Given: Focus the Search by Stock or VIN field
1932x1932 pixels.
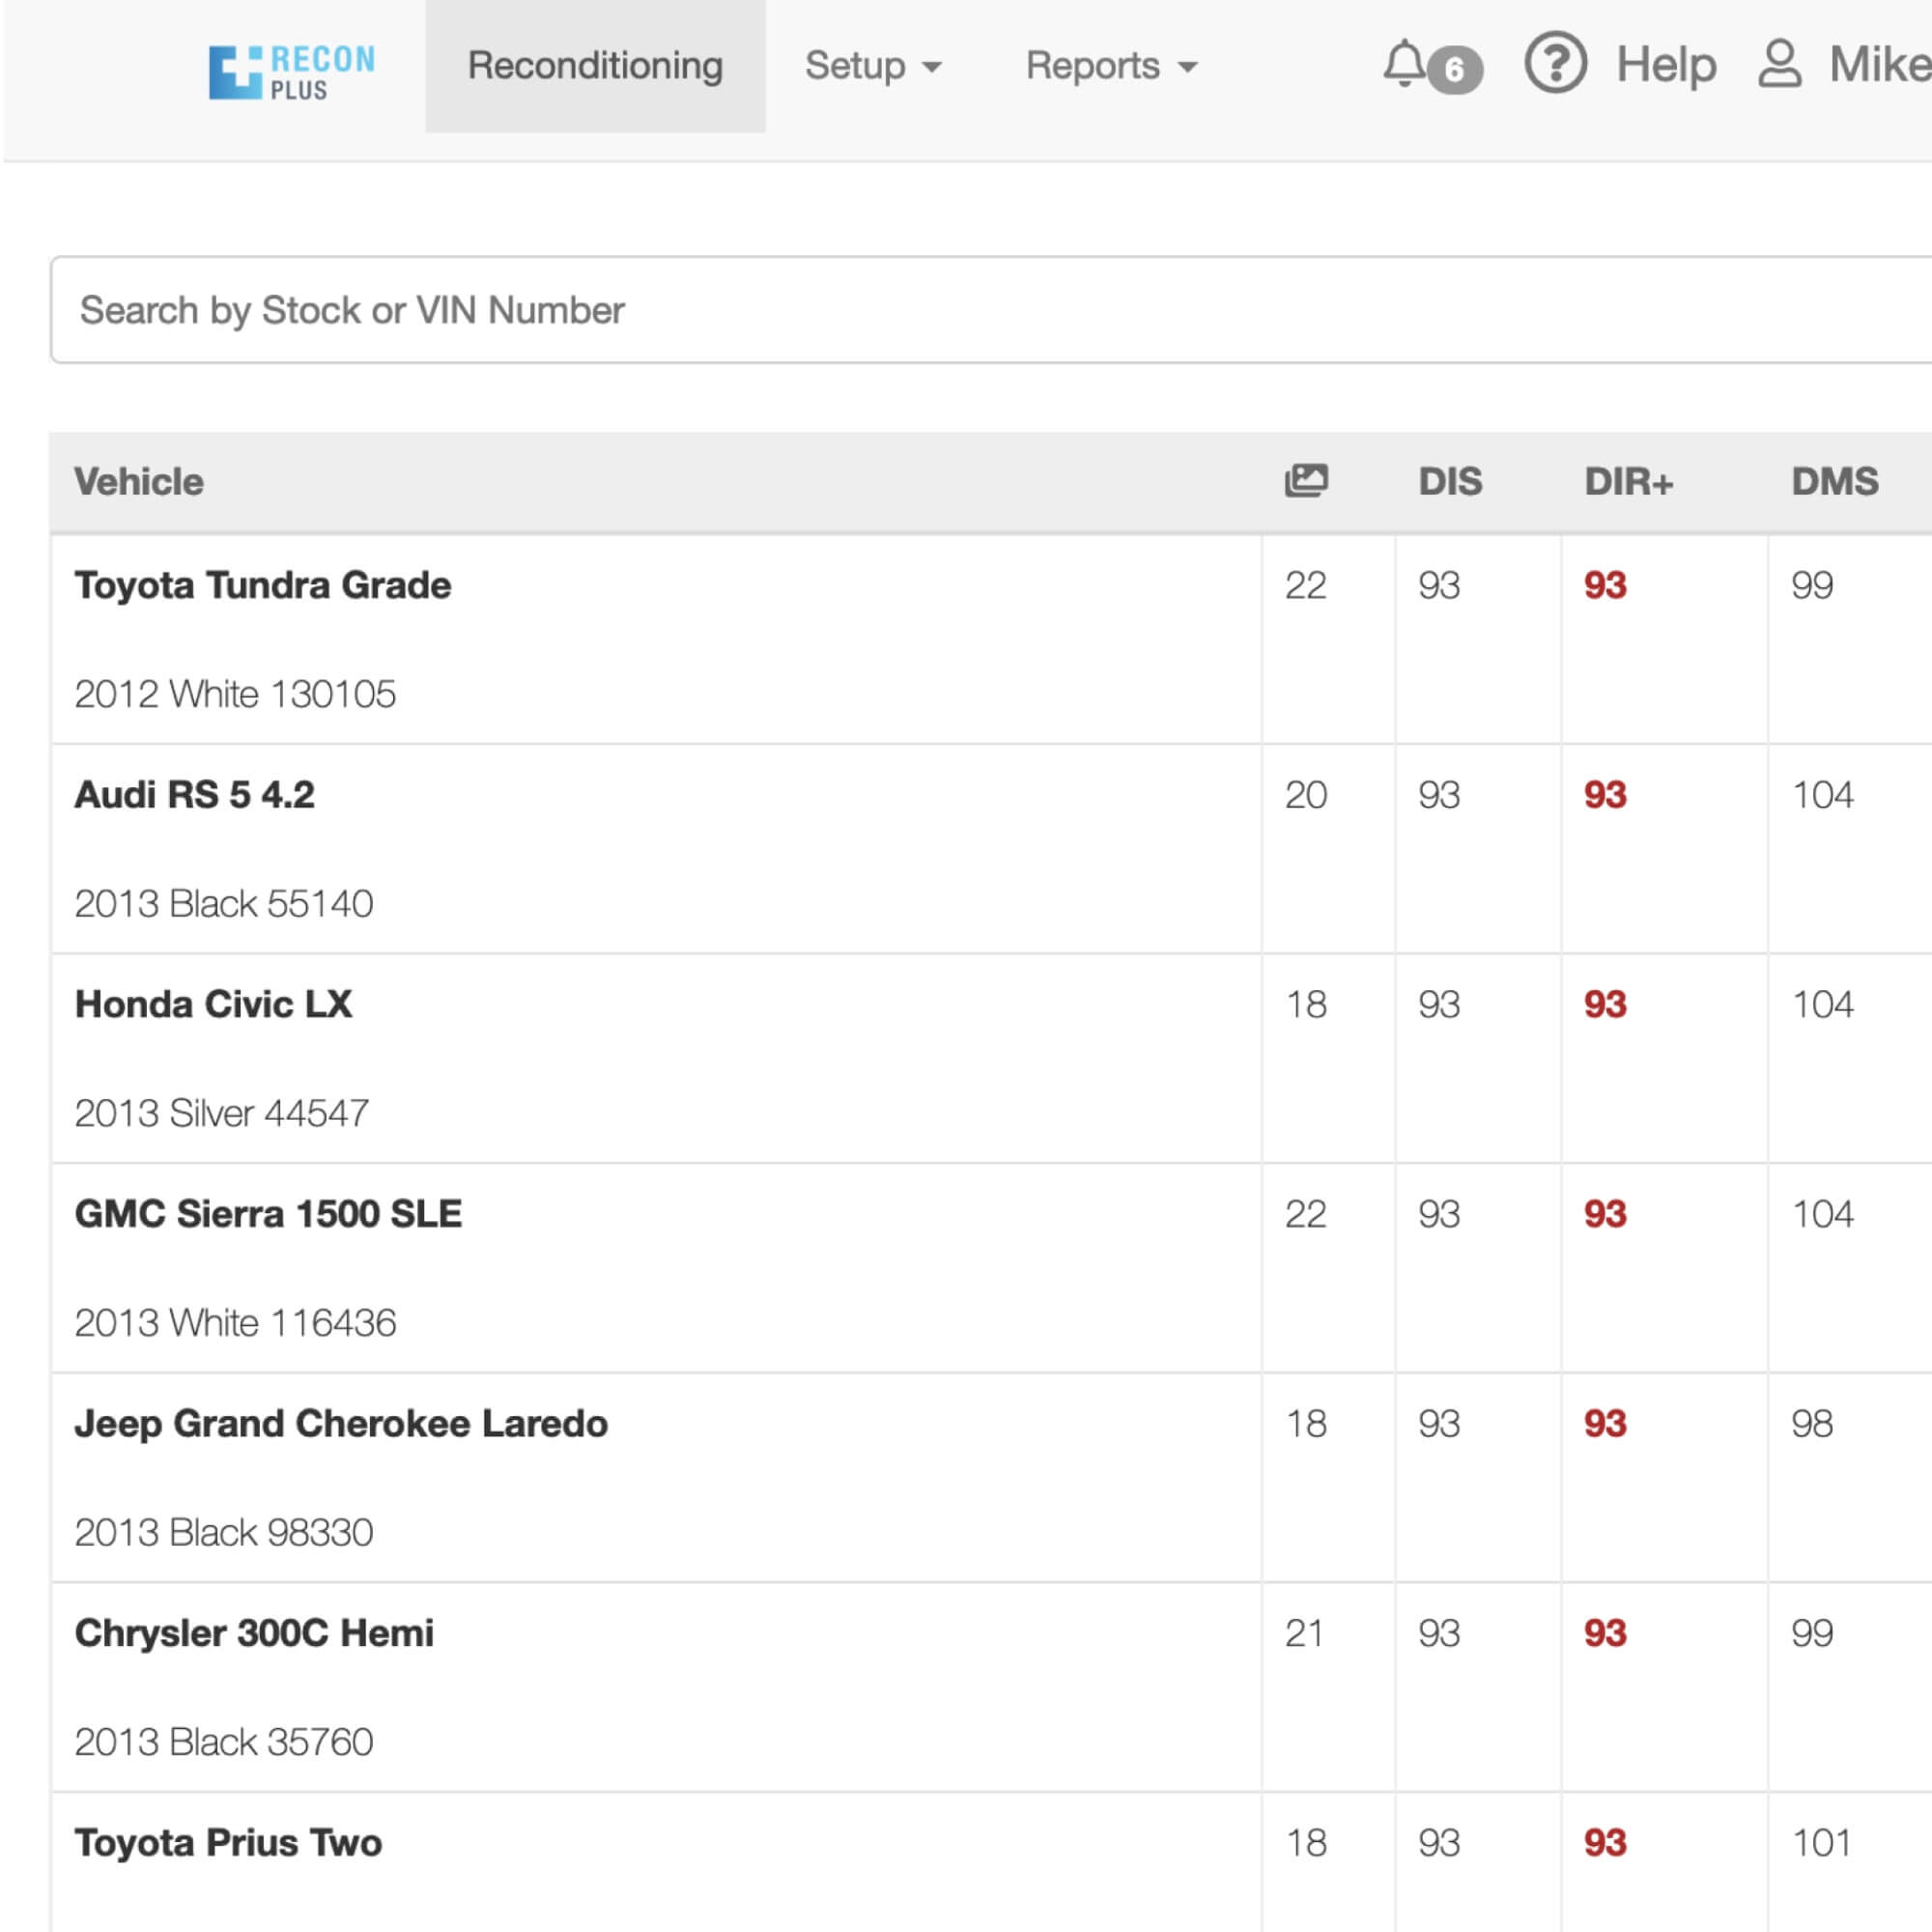Looking at the screenshot, I should [991, 310].
